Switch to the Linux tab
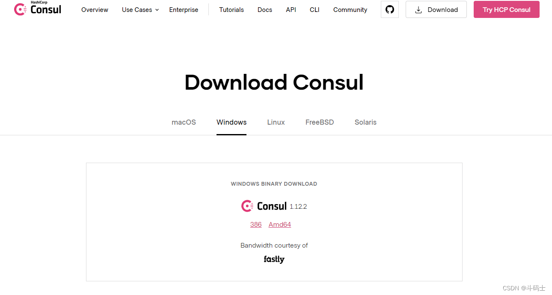Screen dimensions: 552x295 [x=276, y=122]
